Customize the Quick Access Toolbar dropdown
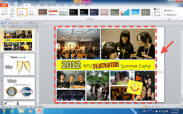183x114 pixels. (x=41, y=23)
